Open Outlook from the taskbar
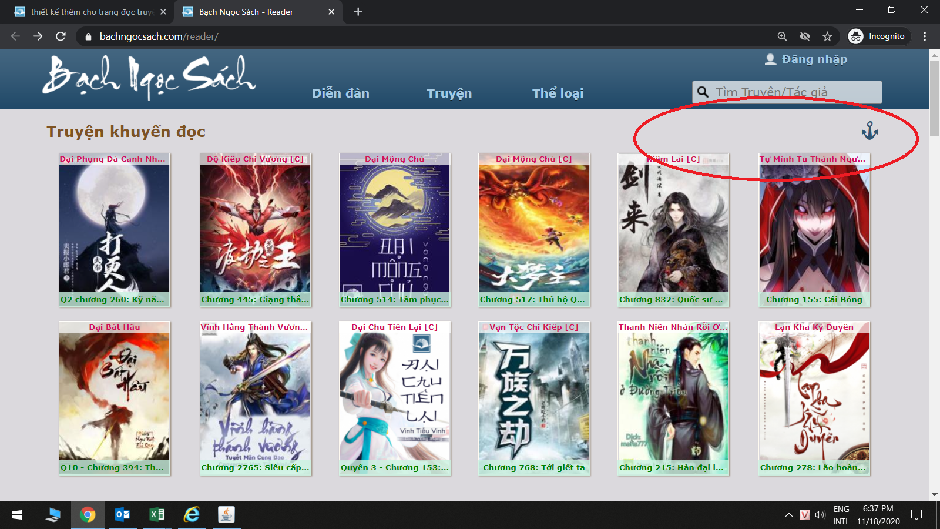This screenshot has width=940, height=529. [x=122, y=515]
